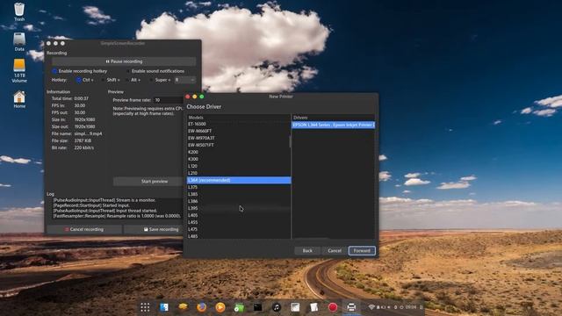The height and width of the screenshot is (316, 562).
Task: Launch the Finder-style file manager from dock
Action: (x=164, y=307)
